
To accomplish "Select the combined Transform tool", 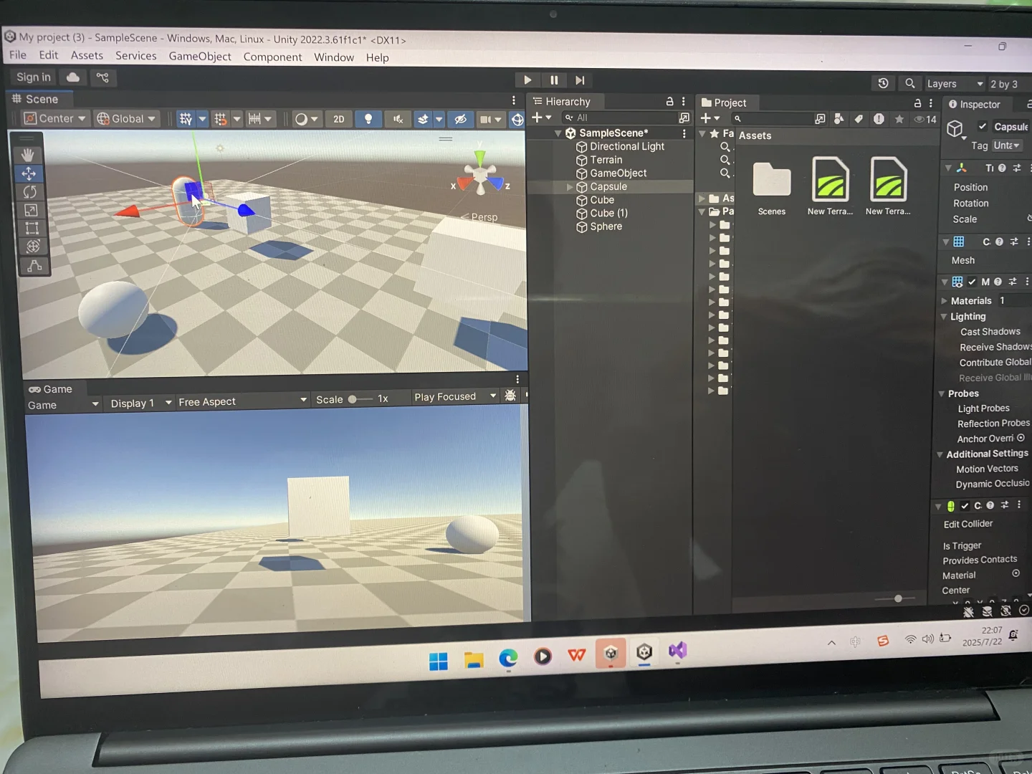I will pyautogui.click(x=33, y=247).
